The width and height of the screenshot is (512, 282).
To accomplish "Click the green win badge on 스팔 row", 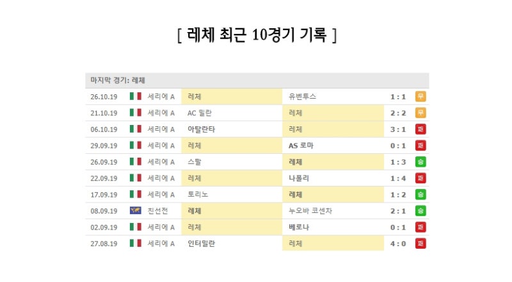I will pos(420,162).
